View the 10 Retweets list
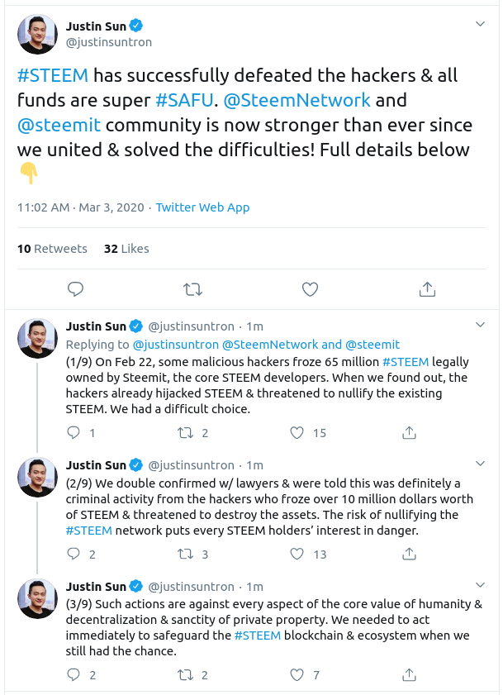Screen dimensions: 503x695 52,248
